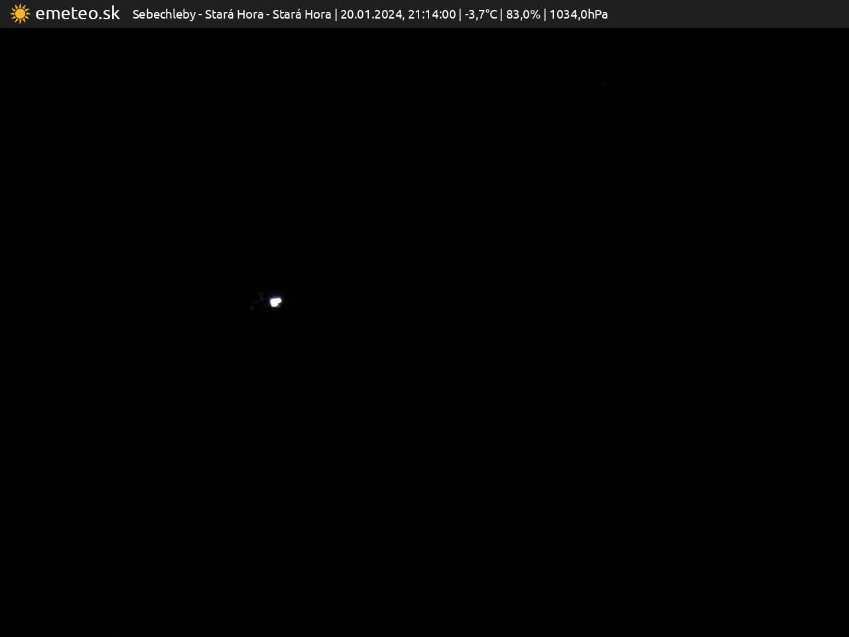The height and width of the screenshot is (637, 849).
Task: Select the humidity value 83,0%
Action: 523,15
